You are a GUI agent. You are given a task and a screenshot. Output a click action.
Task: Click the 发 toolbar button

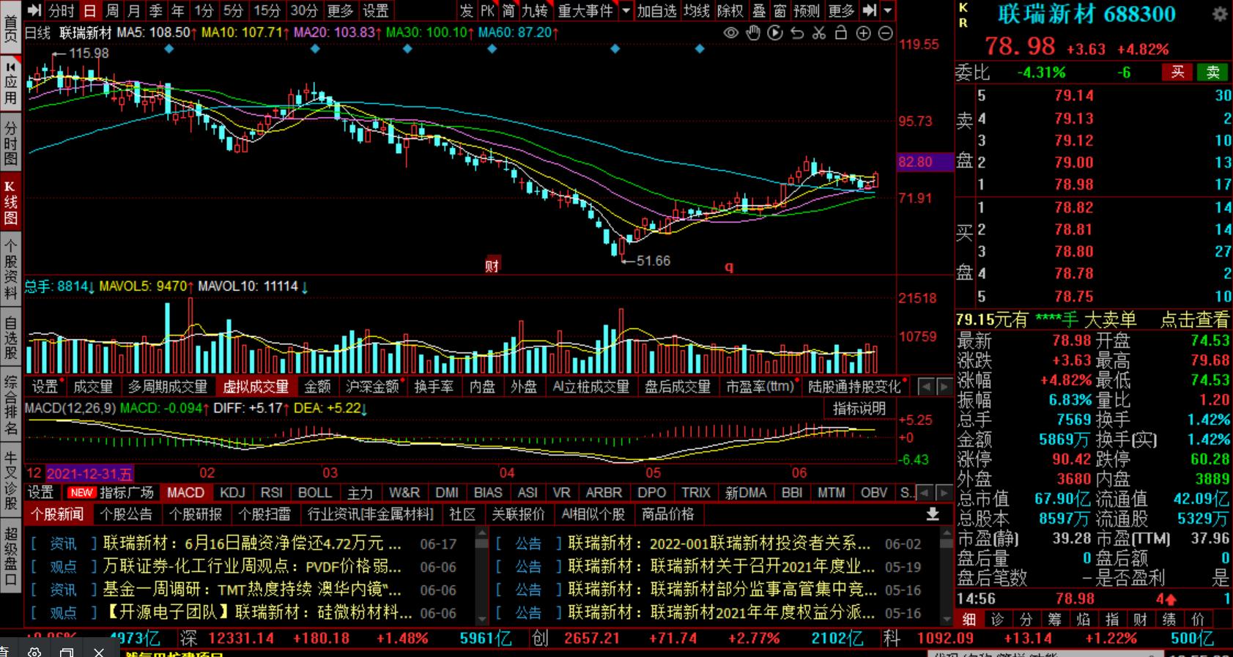pyautogui.click(x=467, y=10)
